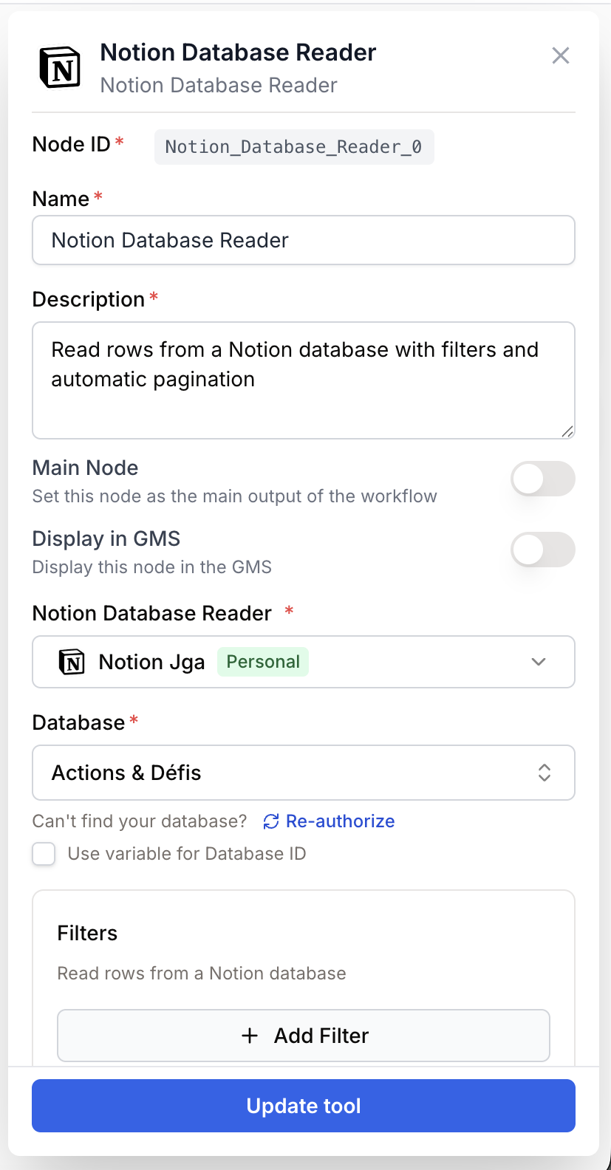Open the Notion Jga account dropdown
611x1170 pixels.
(304, 662)
